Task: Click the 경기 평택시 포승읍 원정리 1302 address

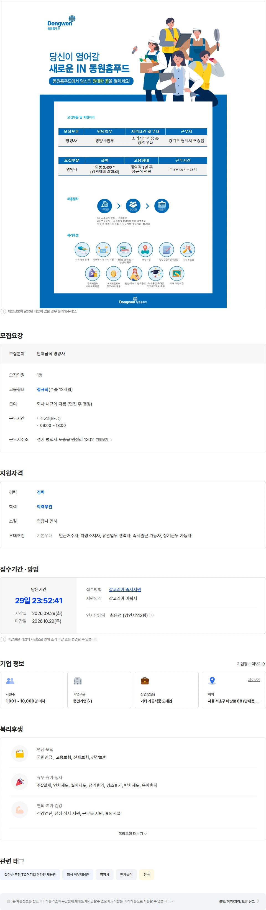Action: [x=65, y=439]
